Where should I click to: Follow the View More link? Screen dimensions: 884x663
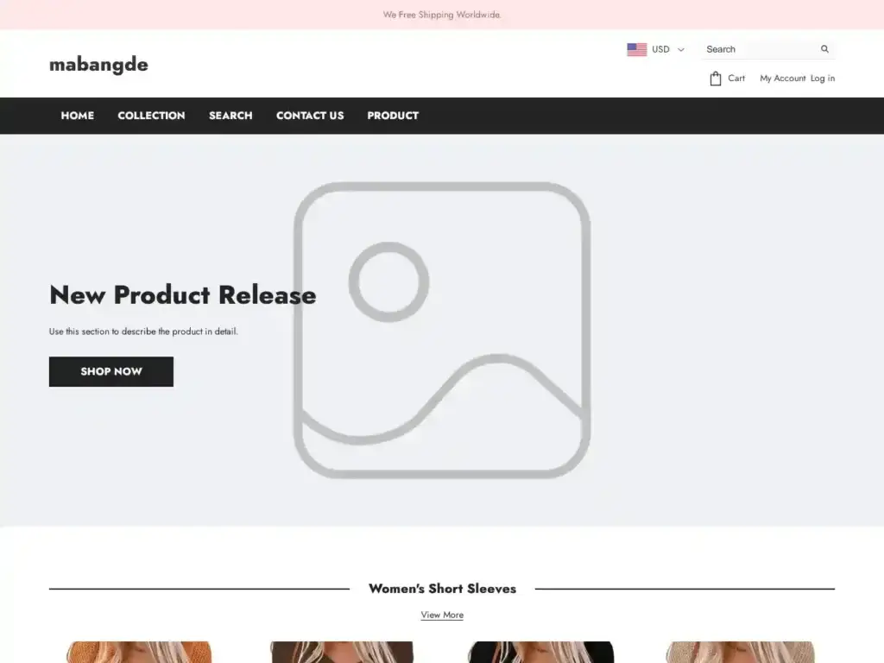[x=442, y=615]
